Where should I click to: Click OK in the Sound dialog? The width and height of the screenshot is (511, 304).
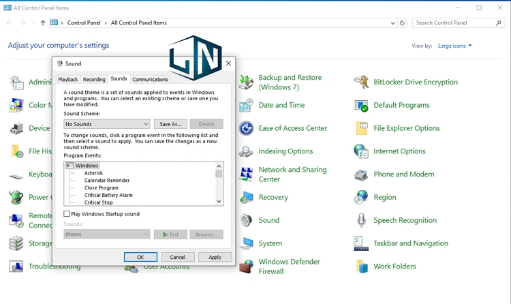tap(140, 257)
